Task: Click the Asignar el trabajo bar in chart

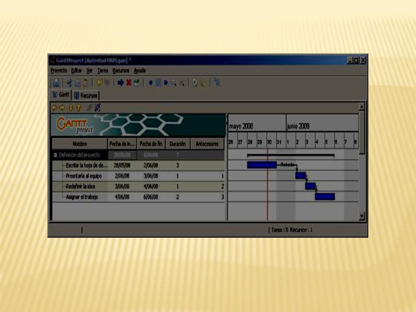Action: [325, 197]
